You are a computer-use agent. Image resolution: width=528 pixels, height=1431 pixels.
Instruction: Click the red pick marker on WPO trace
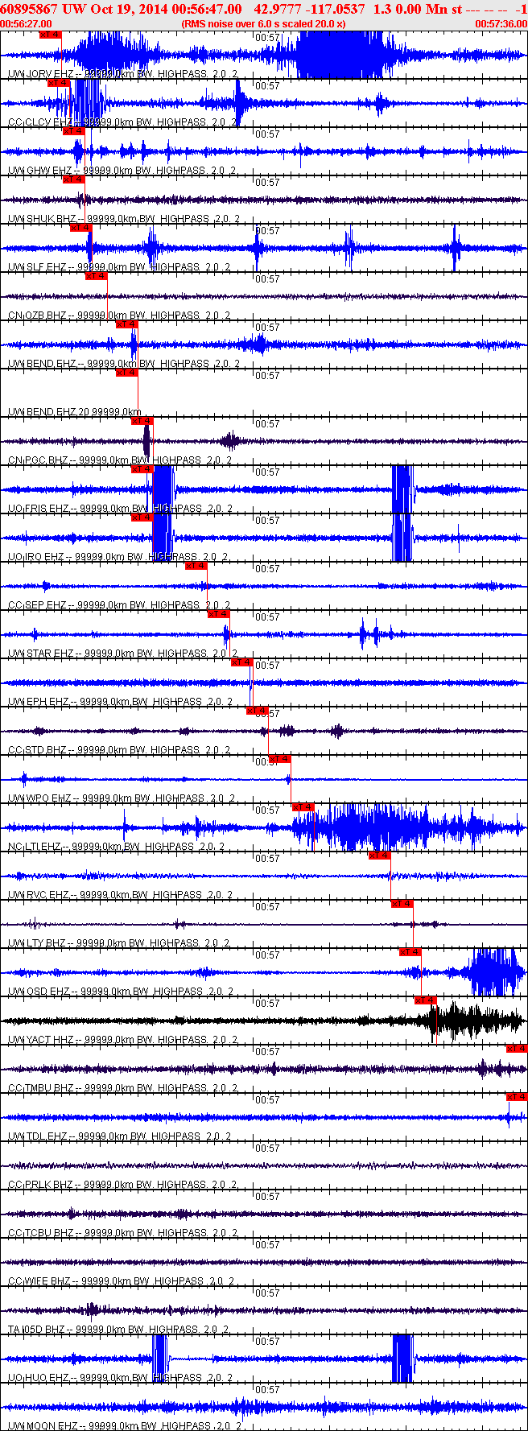279,759
